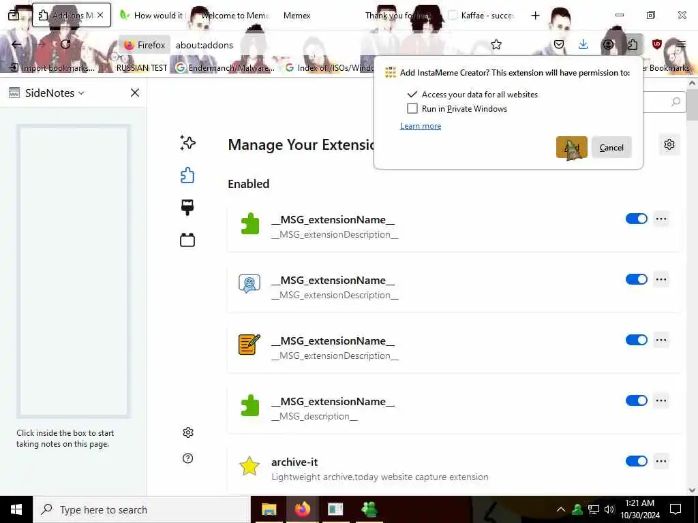Open Add-ons Support help icon
698x523 pixels.
click(188, 458)
